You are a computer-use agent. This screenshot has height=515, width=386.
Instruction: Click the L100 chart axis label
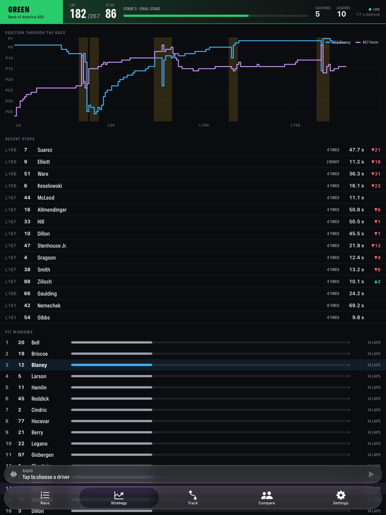pyautogui.click(x=204, y=125)
